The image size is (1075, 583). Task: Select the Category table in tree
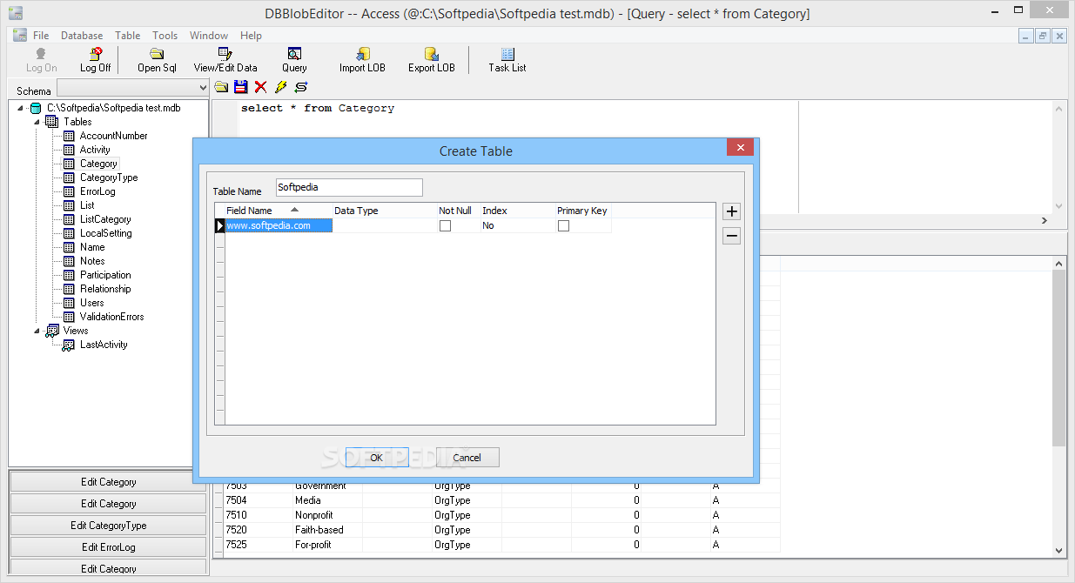[98, 164]
